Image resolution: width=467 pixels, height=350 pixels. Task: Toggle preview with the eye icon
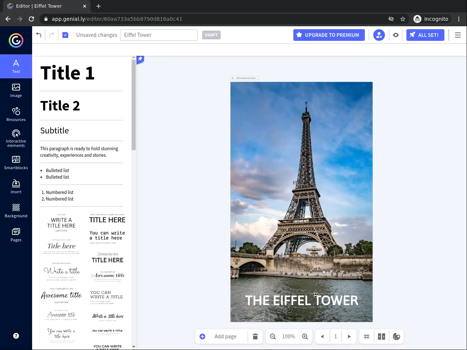click(396, 35)
